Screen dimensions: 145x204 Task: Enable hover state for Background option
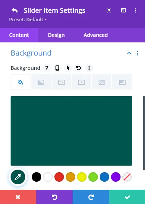tap(68, 68)
